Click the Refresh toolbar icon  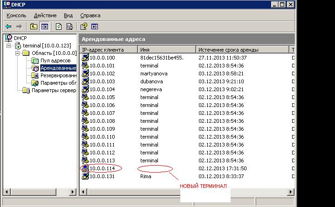[59, 27]
